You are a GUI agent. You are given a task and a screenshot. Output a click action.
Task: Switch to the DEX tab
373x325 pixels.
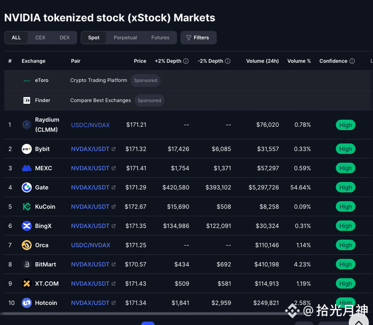[x=65, y=38]
